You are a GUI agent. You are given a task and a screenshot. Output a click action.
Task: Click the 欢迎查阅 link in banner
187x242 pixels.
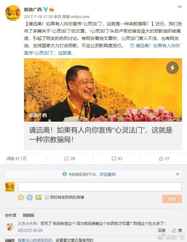[108, 175]
